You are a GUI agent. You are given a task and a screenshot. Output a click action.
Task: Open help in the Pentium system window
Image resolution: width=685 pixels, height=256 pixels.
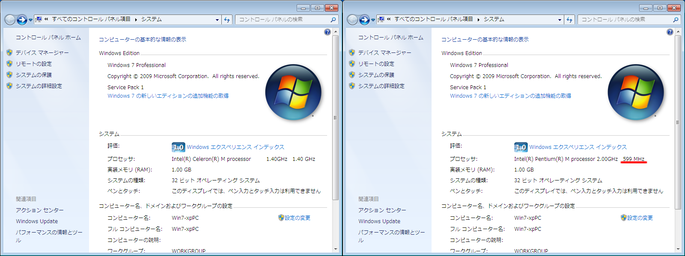click(670, 32)
